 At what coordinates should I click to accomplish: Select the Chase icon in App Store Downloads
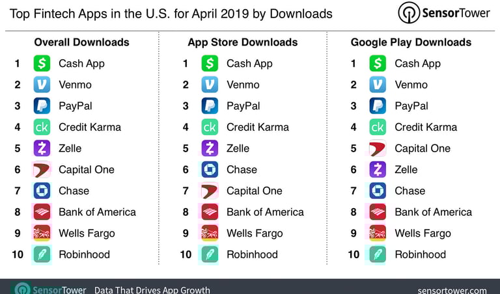click(x=210, y=170)
